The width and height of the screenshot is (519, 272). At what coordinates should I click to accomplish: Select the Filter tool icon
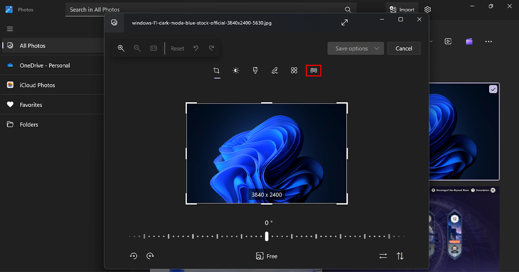[x=256, y=70]
